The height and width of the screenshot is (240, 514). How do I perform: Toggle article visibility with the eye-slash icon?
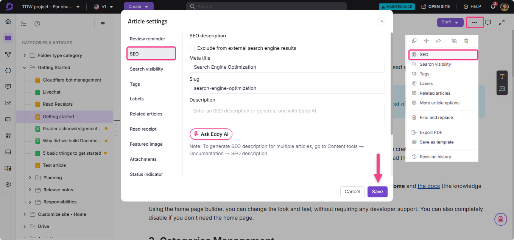tap(453, 41)
